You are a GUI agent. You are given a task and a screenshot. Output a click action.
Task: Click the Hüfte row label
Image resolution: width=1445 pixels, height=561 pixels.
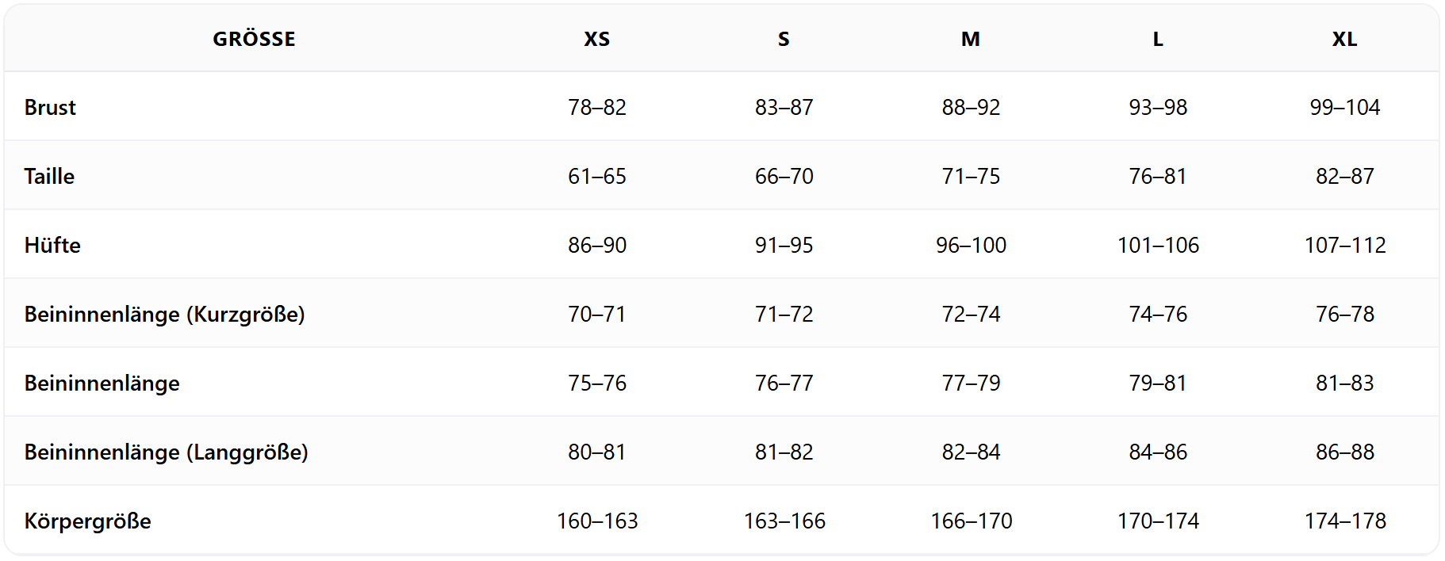52,245
